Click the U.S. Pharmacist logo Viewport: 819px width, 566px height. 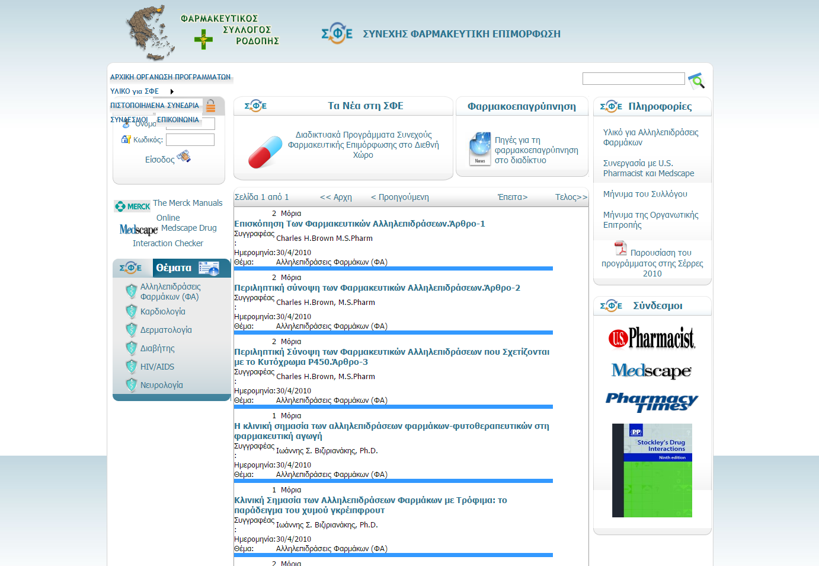click(652, 338)
